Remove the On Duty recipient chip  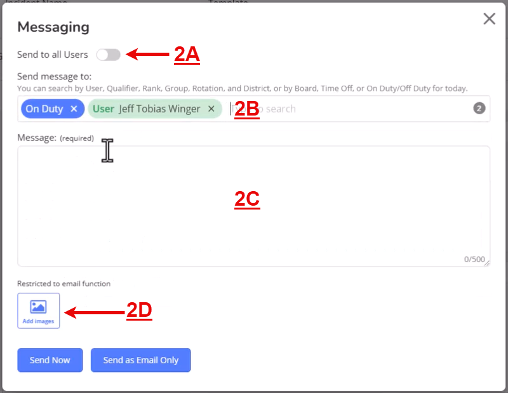pos(74,109)
